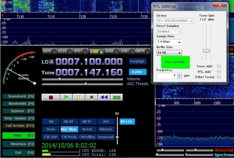This screenshot has height=158, width=234.
Task: Switch demodulation mode to USB
Action: [x=112, y=51]
